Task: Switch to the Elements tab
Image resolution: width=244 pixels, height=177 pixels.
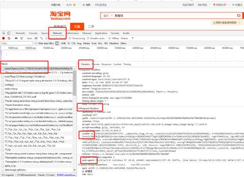Action: (20, 33)
